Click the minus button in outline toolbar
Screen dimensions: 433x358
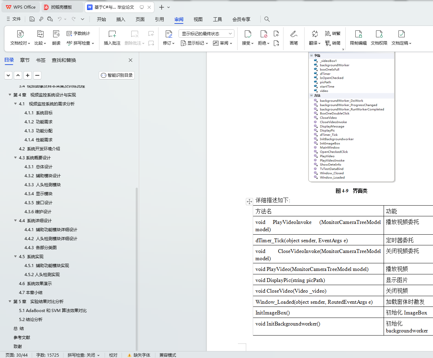(37, 75)
